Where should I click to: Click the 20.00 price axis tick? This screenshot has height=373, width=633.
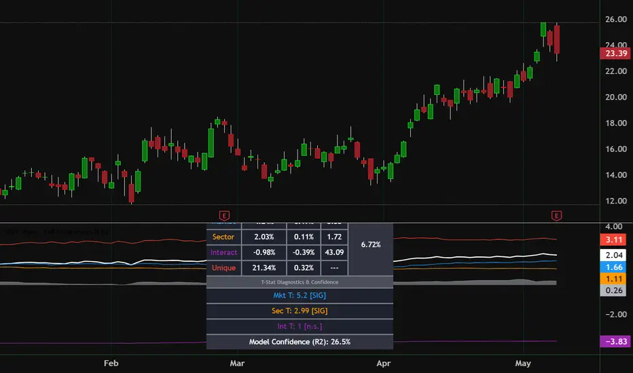coord(615,97)
